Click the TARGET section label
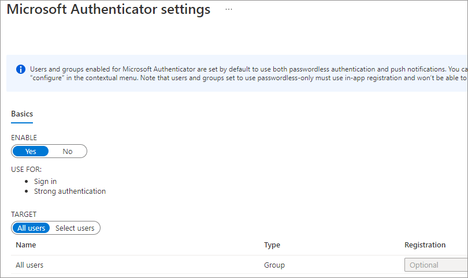Image resolution: width=468 pixels, height=278 pixels. (24, 215)
